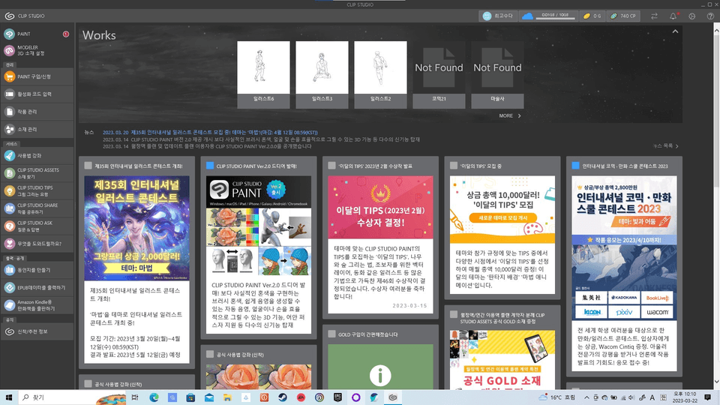Toggle checkbox on 제35회 인터내셔널 일러스트 콘테스트 card
The height and width of the screenshot is (405, 720).
[x=88, y=166]
